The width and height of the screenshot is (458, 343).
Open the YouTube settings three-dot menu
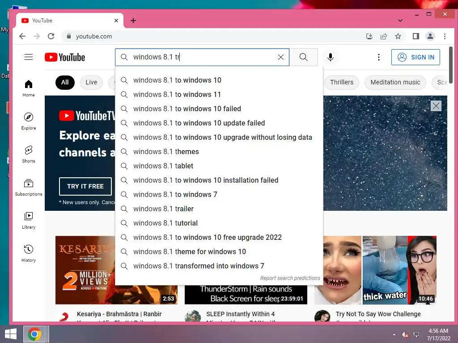click(x=379, y=57)
